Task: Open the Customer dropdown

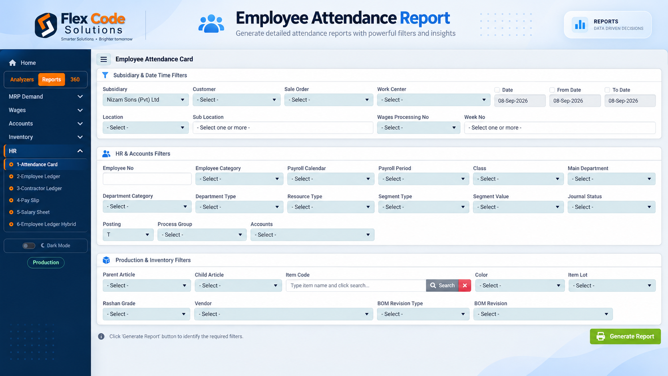Action: pos(237,100)
